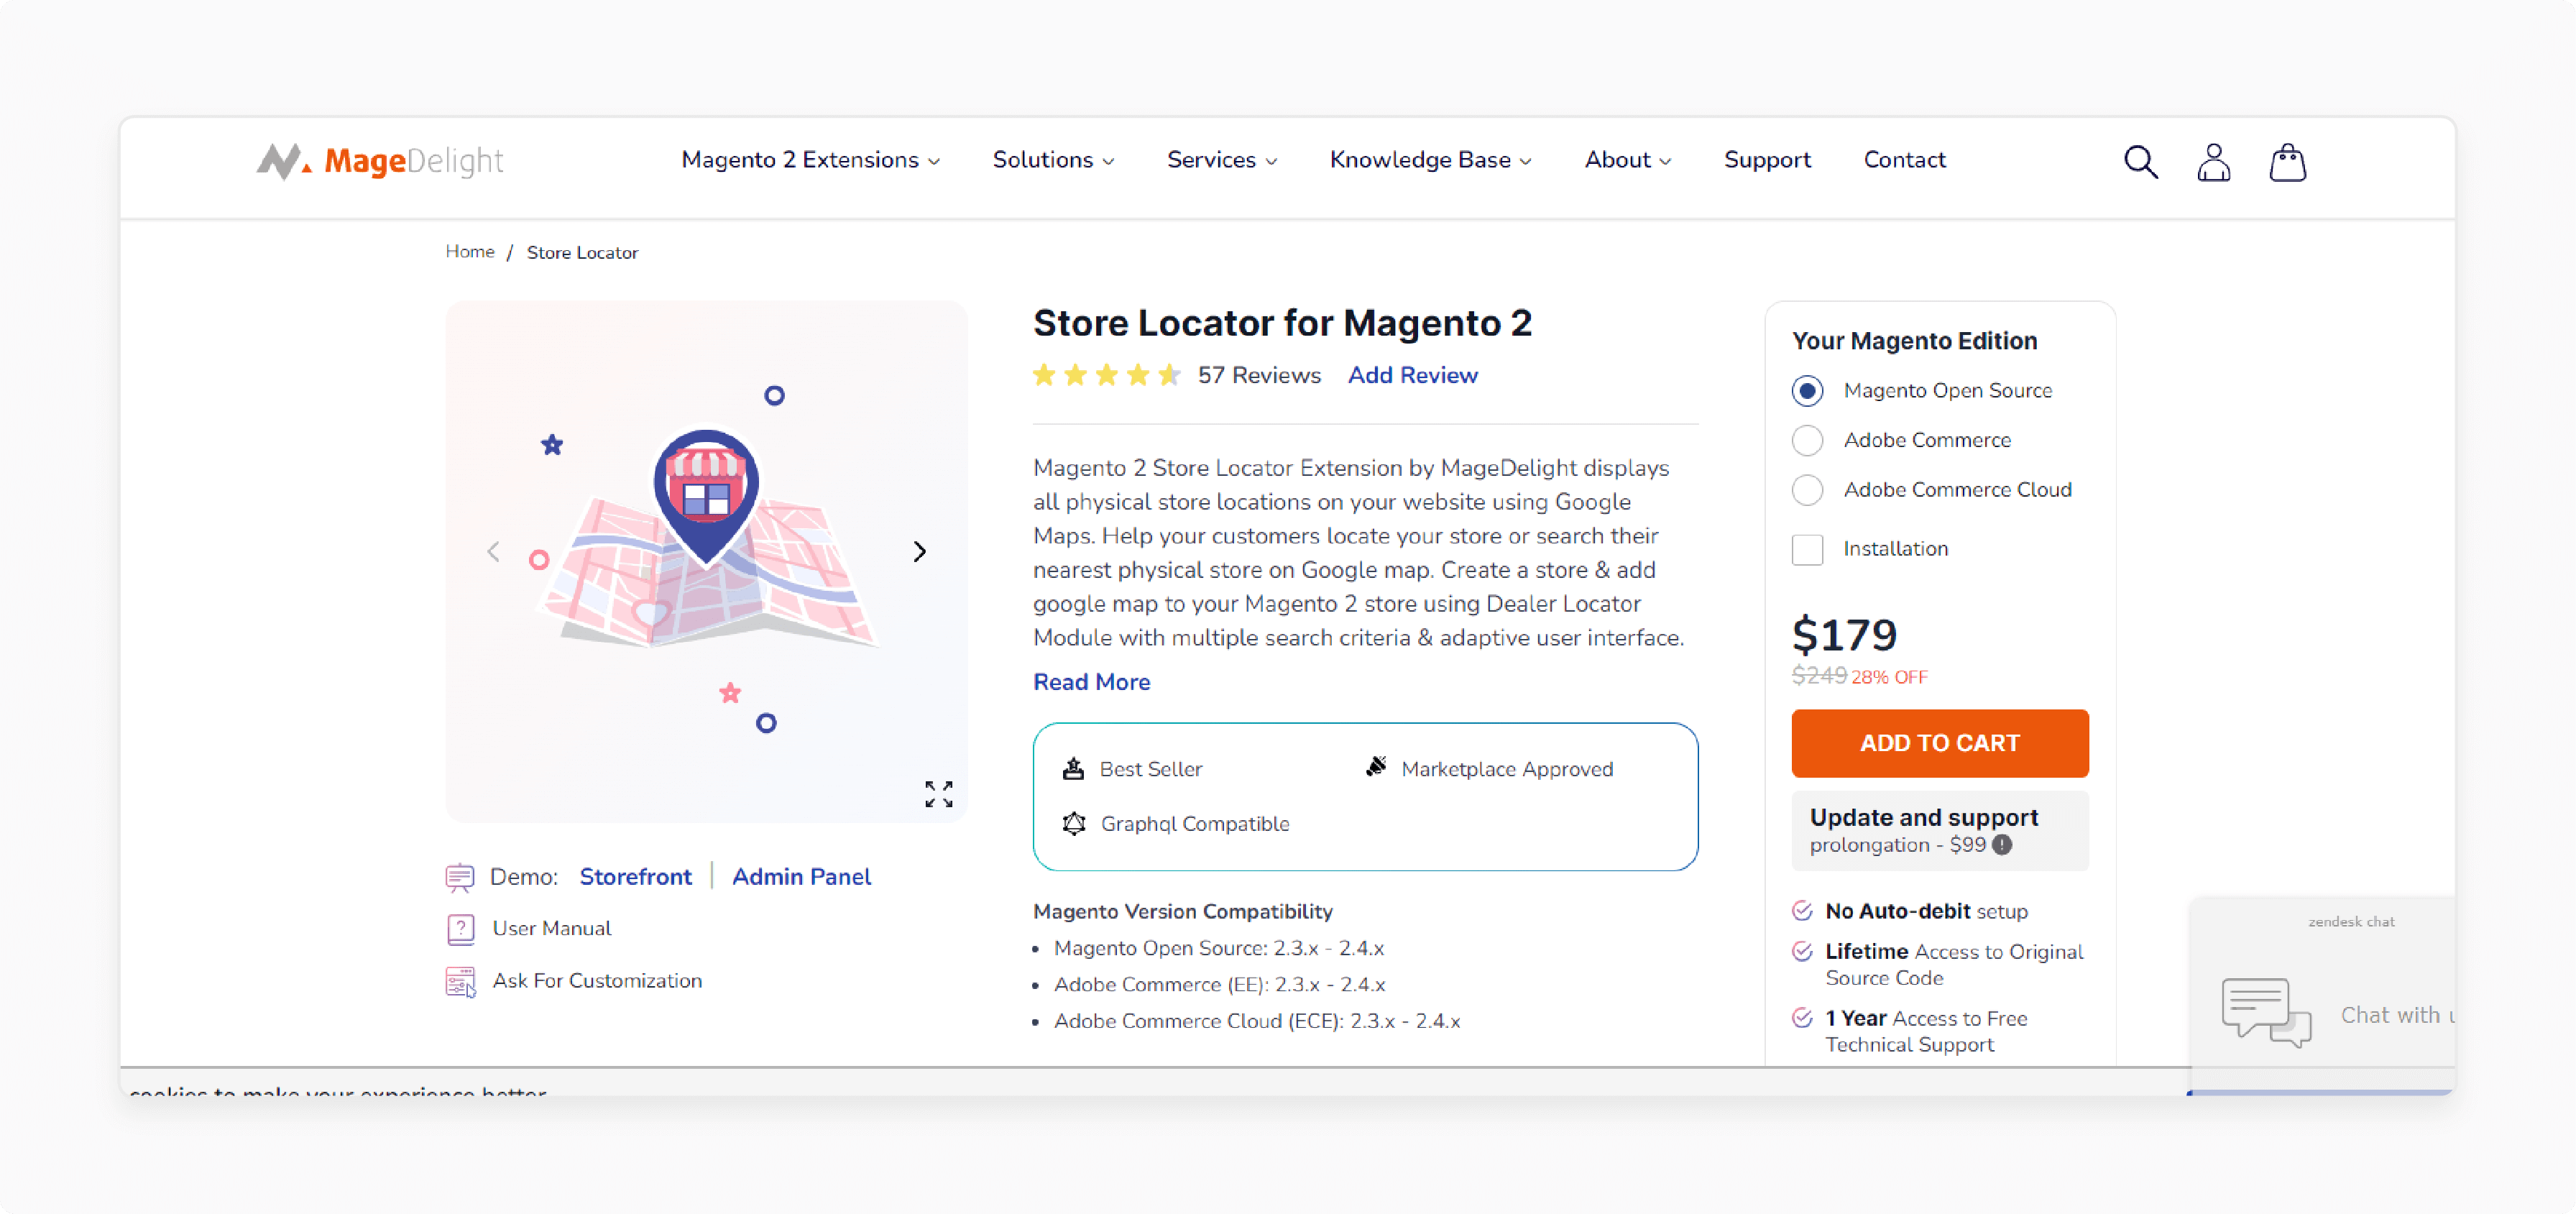
Task: Select Magento Open Source edition
Action: (x=1807, y=390)
